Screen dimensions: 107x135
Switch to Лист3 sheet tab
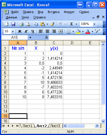pyautogui.click(x=55, y=126)
